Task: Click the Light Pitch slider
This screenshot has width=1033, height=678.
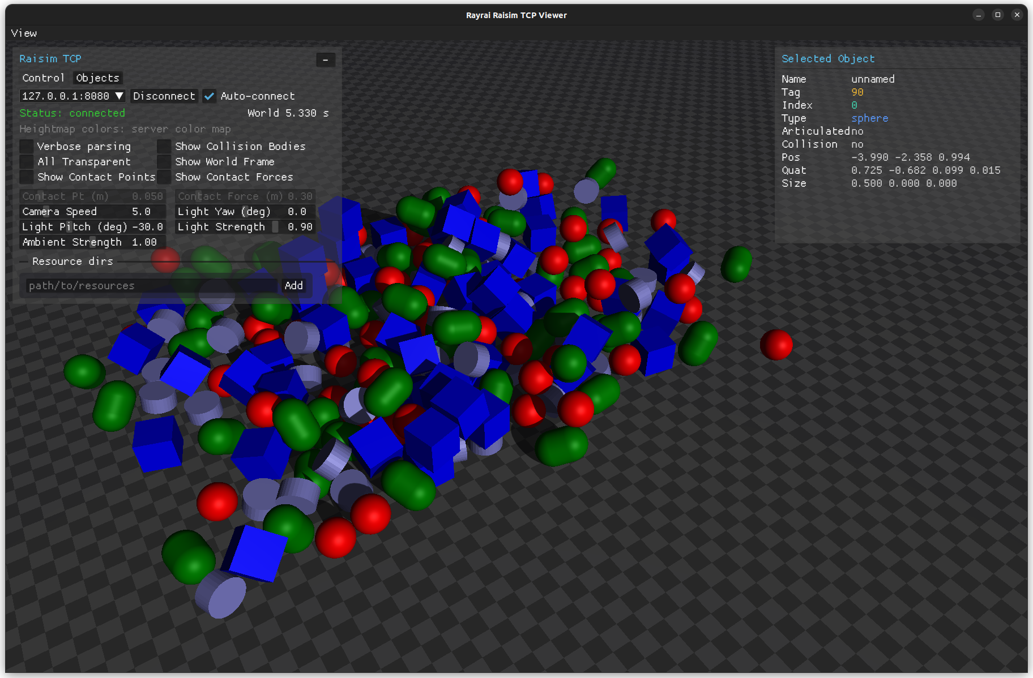Action: (x=92, y=227)
